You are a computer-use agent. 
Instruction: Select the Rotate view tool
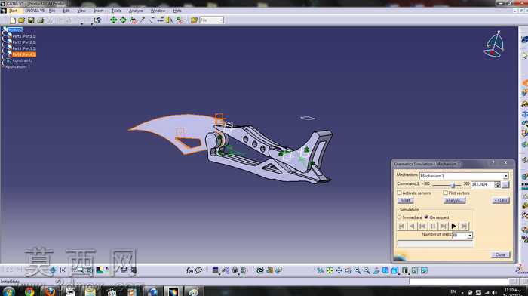(348, 270)
